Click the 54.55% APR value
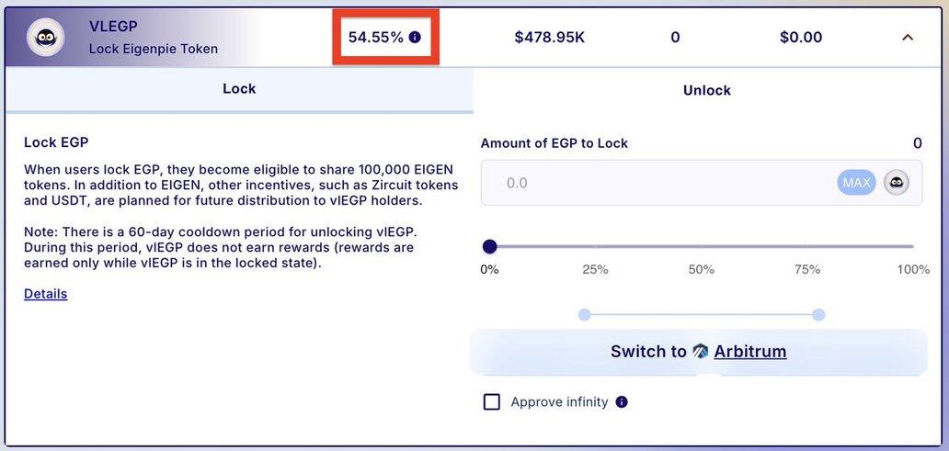Viewport: 949px width, 451px height. click(375, 38)
